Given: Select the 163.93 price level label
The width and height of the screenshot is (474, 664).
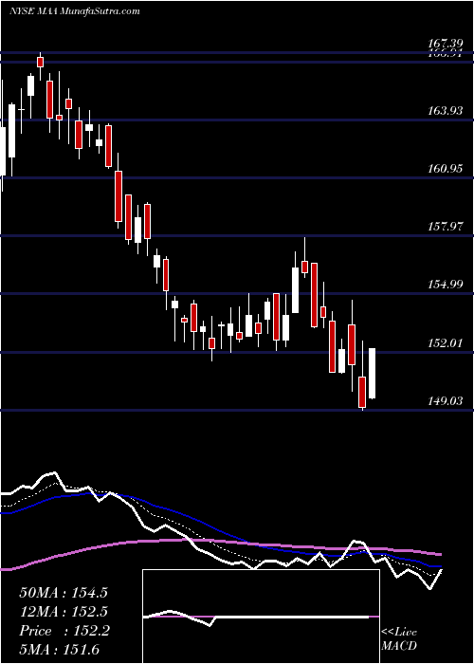Looking at the screenshot, I should 445,111.
